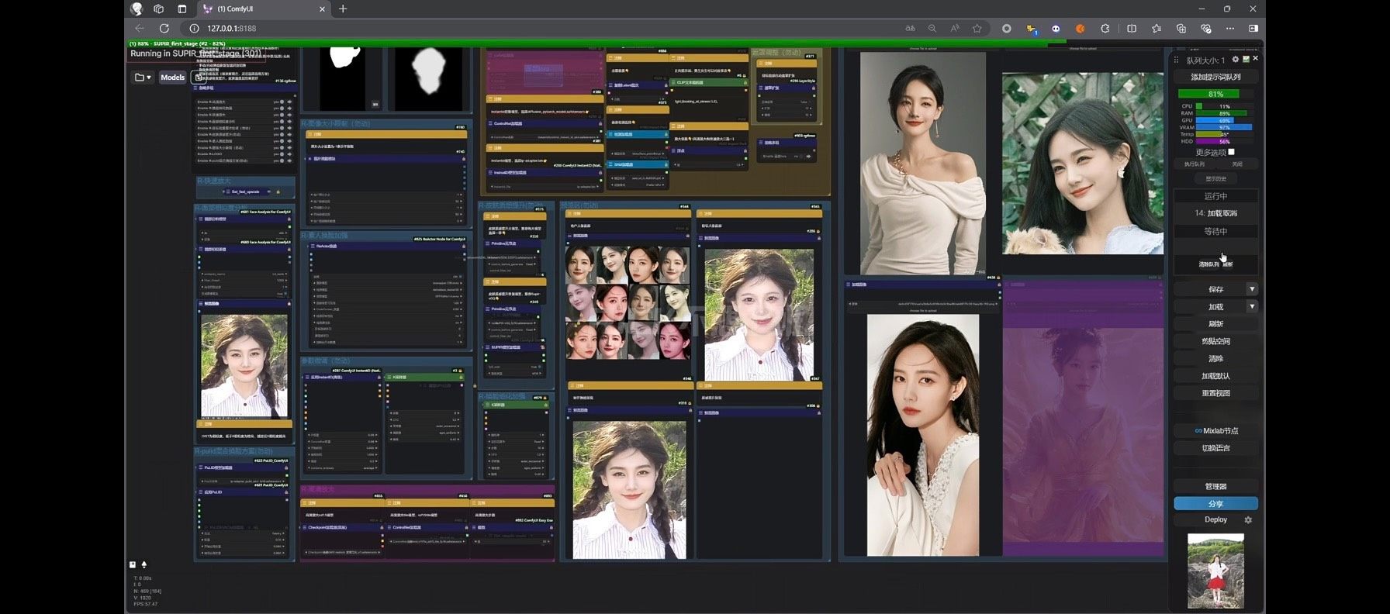Viewport: 1390px width, 614px height.
Task: Open the girl in red skirt thumbnail
Action: click(1215, 571)
